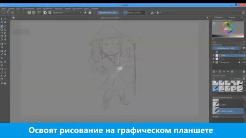Click the Undo toolbar arrow

point(18,13)
